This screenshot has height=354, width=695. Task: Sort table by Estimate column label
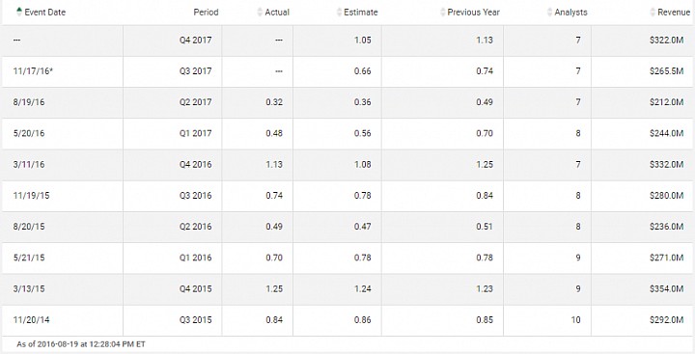tap(361, 13)
